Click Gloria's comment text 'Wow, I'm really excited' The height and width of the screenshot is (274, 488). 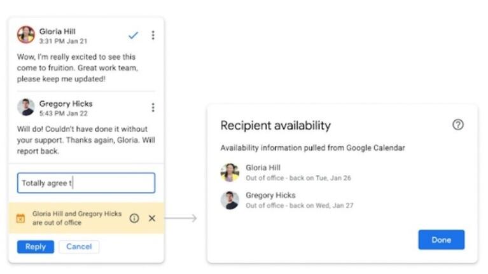(78, 68)
